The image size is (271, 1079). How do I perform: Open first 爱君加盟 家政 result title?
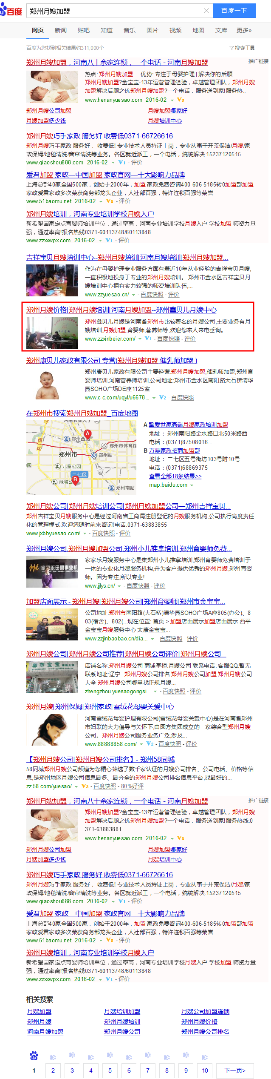pos(105,175)
